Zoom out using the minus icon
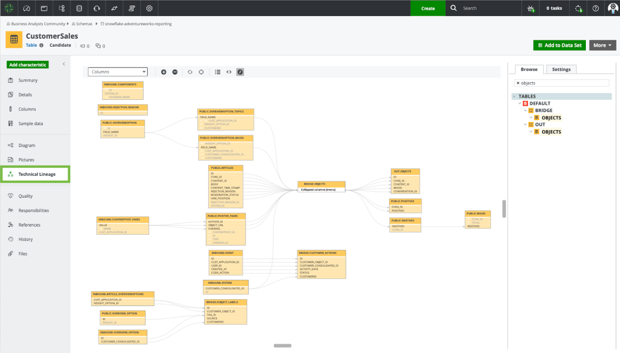 [175, 72]
